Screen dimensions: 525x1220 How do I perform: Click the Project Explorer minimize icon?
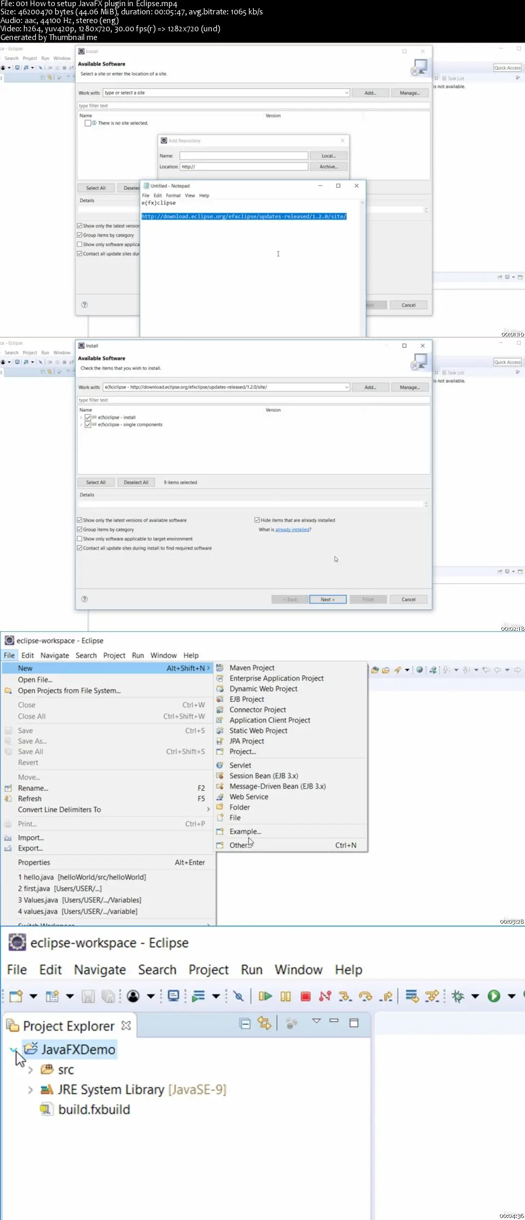click(x=334, y=1021)
